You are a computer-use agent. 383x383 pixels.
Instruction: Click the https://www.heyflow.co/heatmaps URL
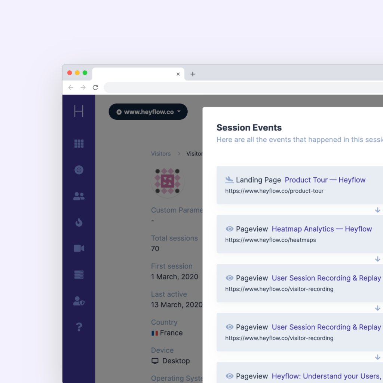[270, 240]
